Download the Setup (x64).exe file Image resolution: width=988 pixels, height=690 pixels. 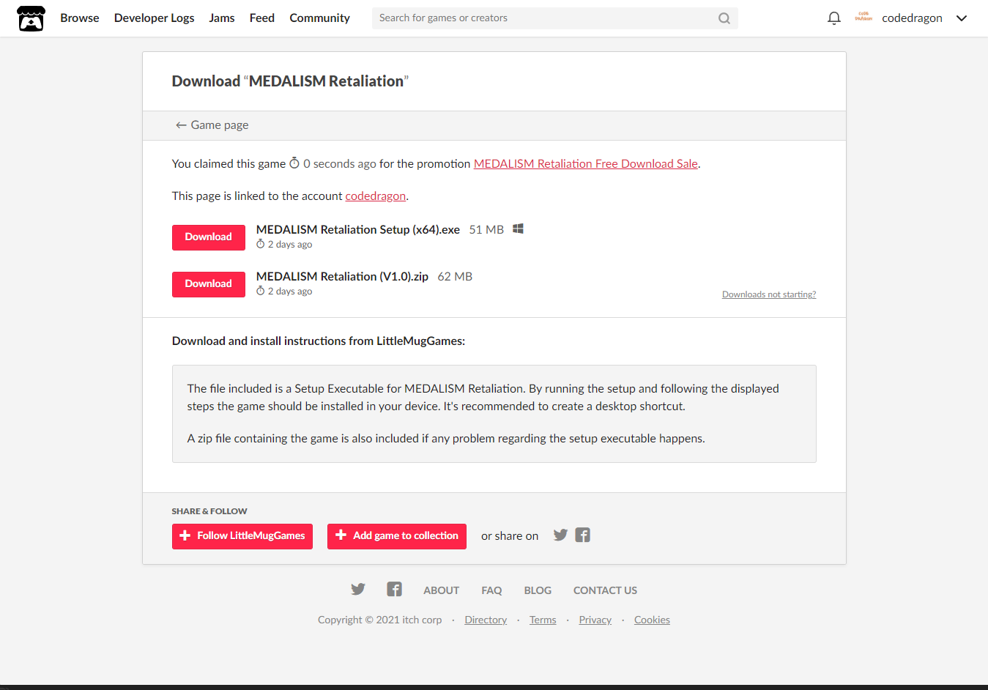point(209,237)
